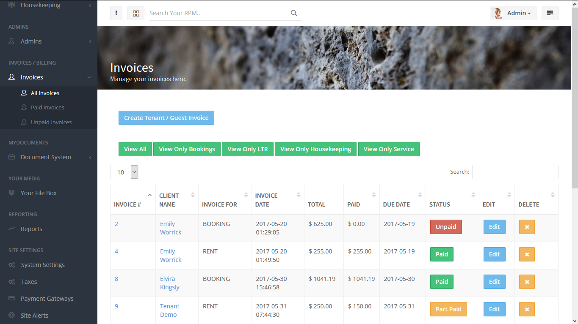
Task: Sort table by Due Date column
Action: [x=403, y=199]
